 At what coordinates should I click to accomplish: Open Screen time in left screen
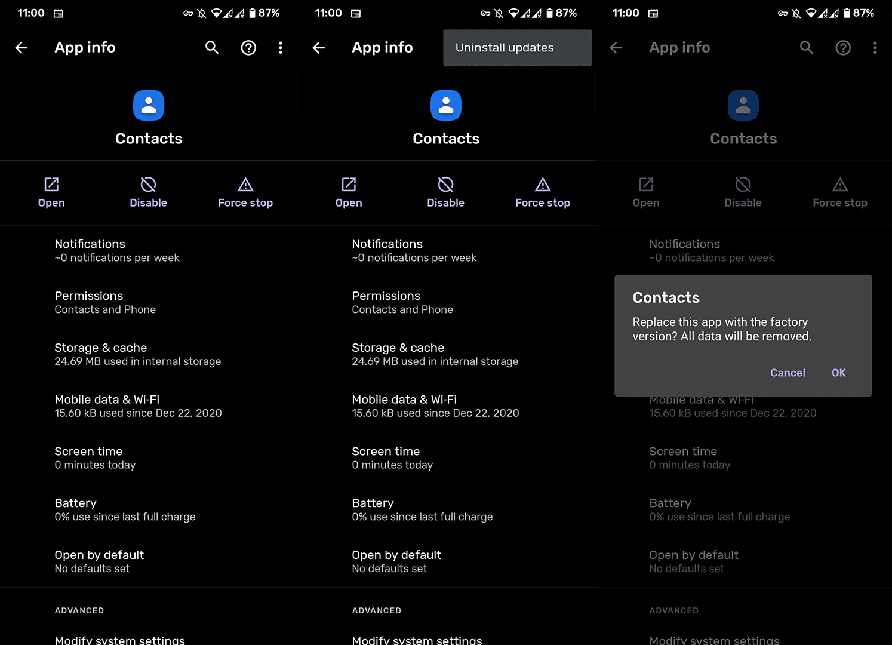pos(149,458)
